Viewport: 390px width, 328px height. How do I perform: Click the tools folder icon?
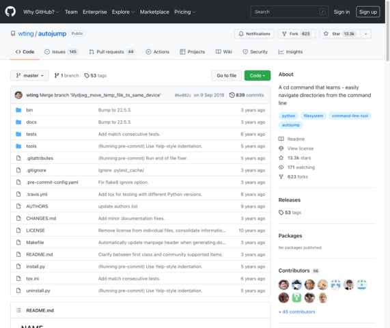pos(18,146)
